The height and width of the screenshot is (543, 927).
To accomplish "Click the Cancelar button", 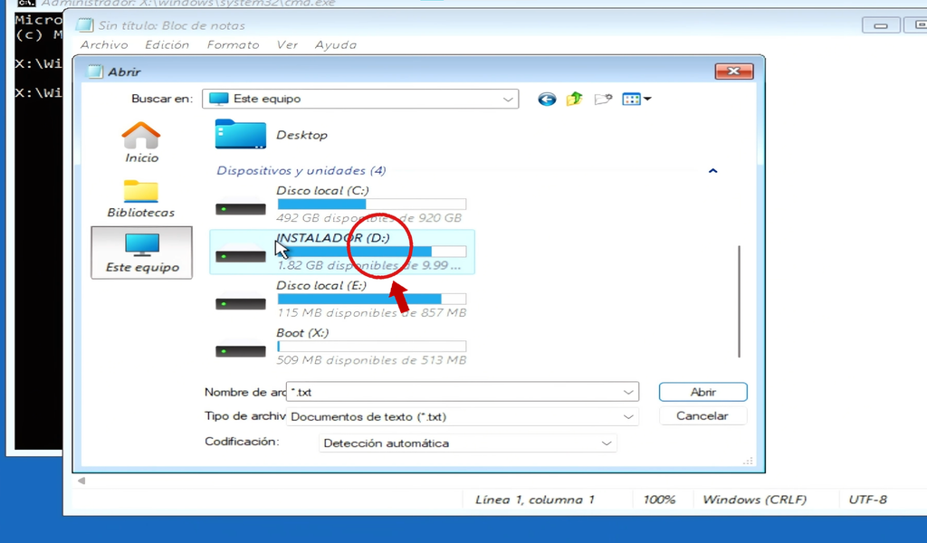I will [x=702, y=416].
